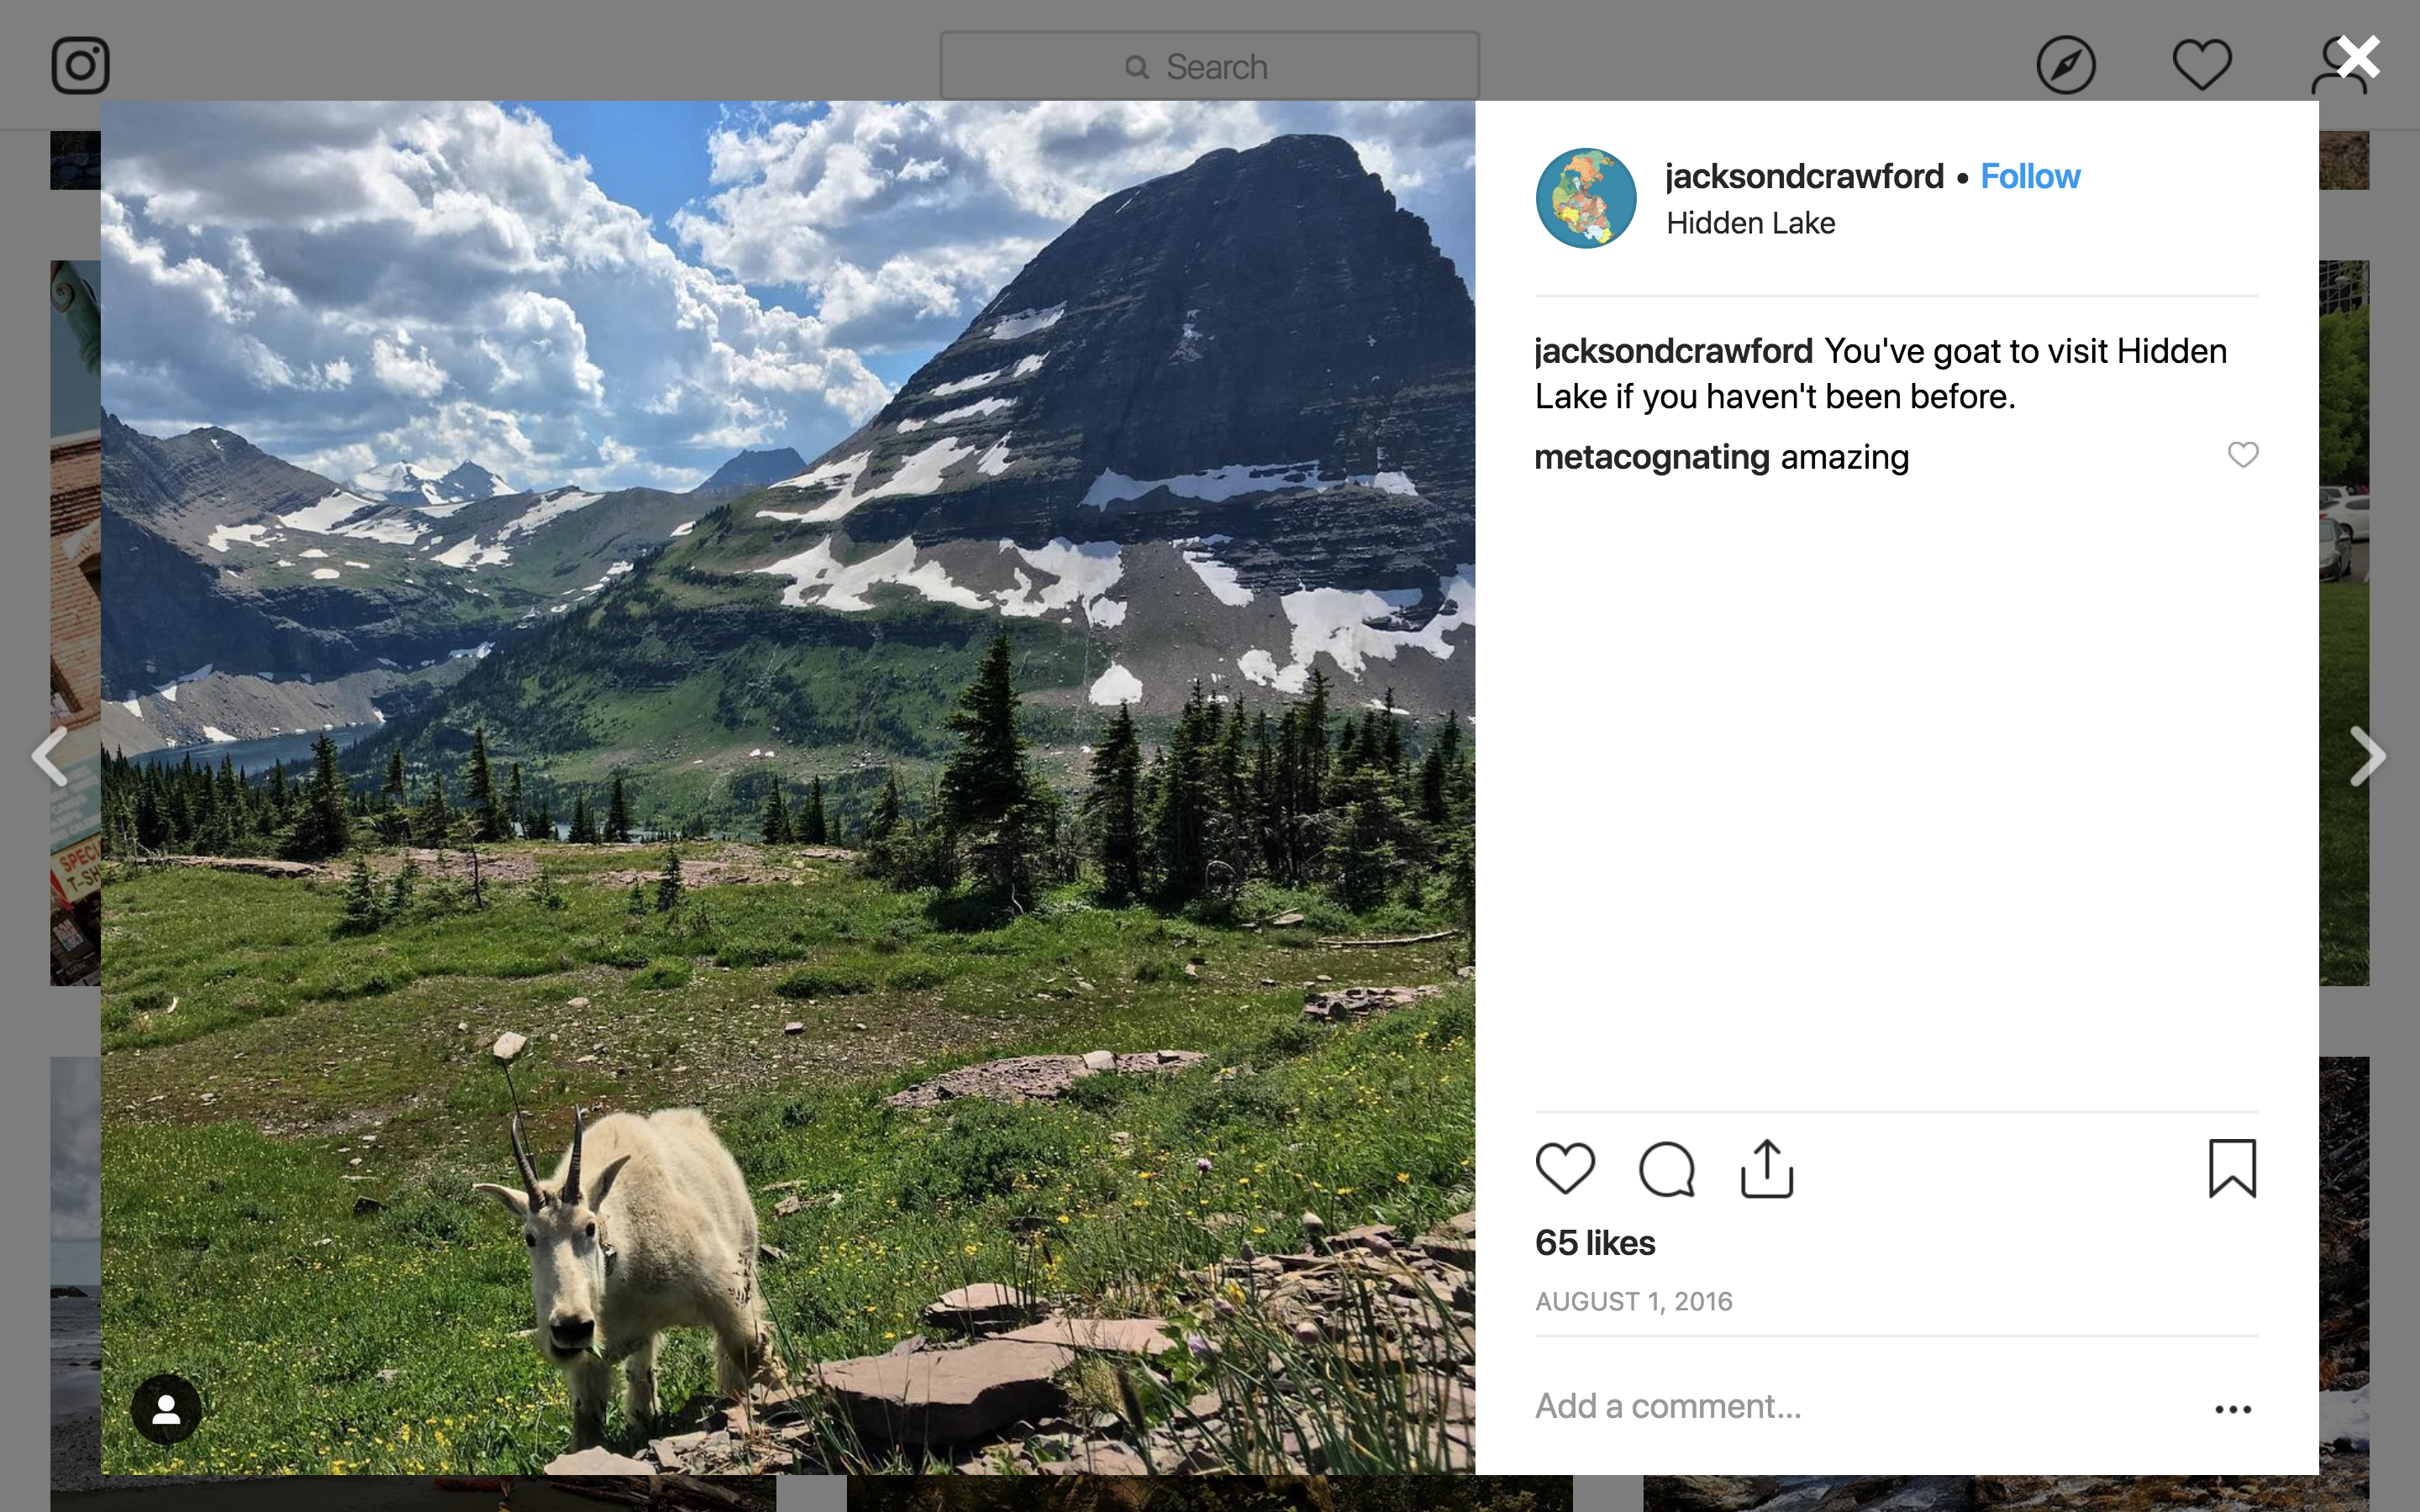
Task: Save the post with the bookmark icon
Action: (x=2232, y=1168)
